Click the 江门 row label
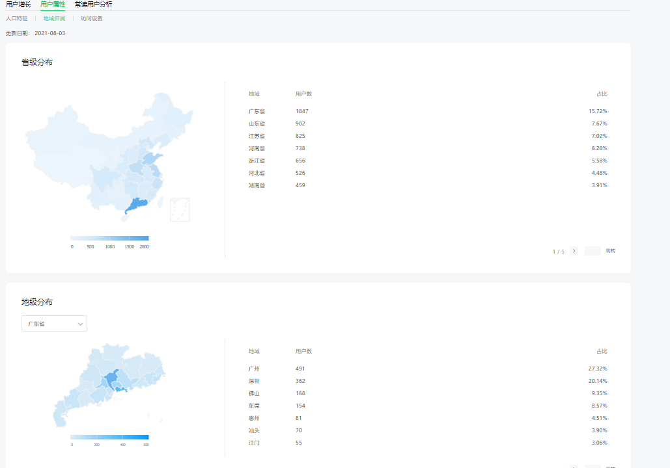 (x=254, y=443)
